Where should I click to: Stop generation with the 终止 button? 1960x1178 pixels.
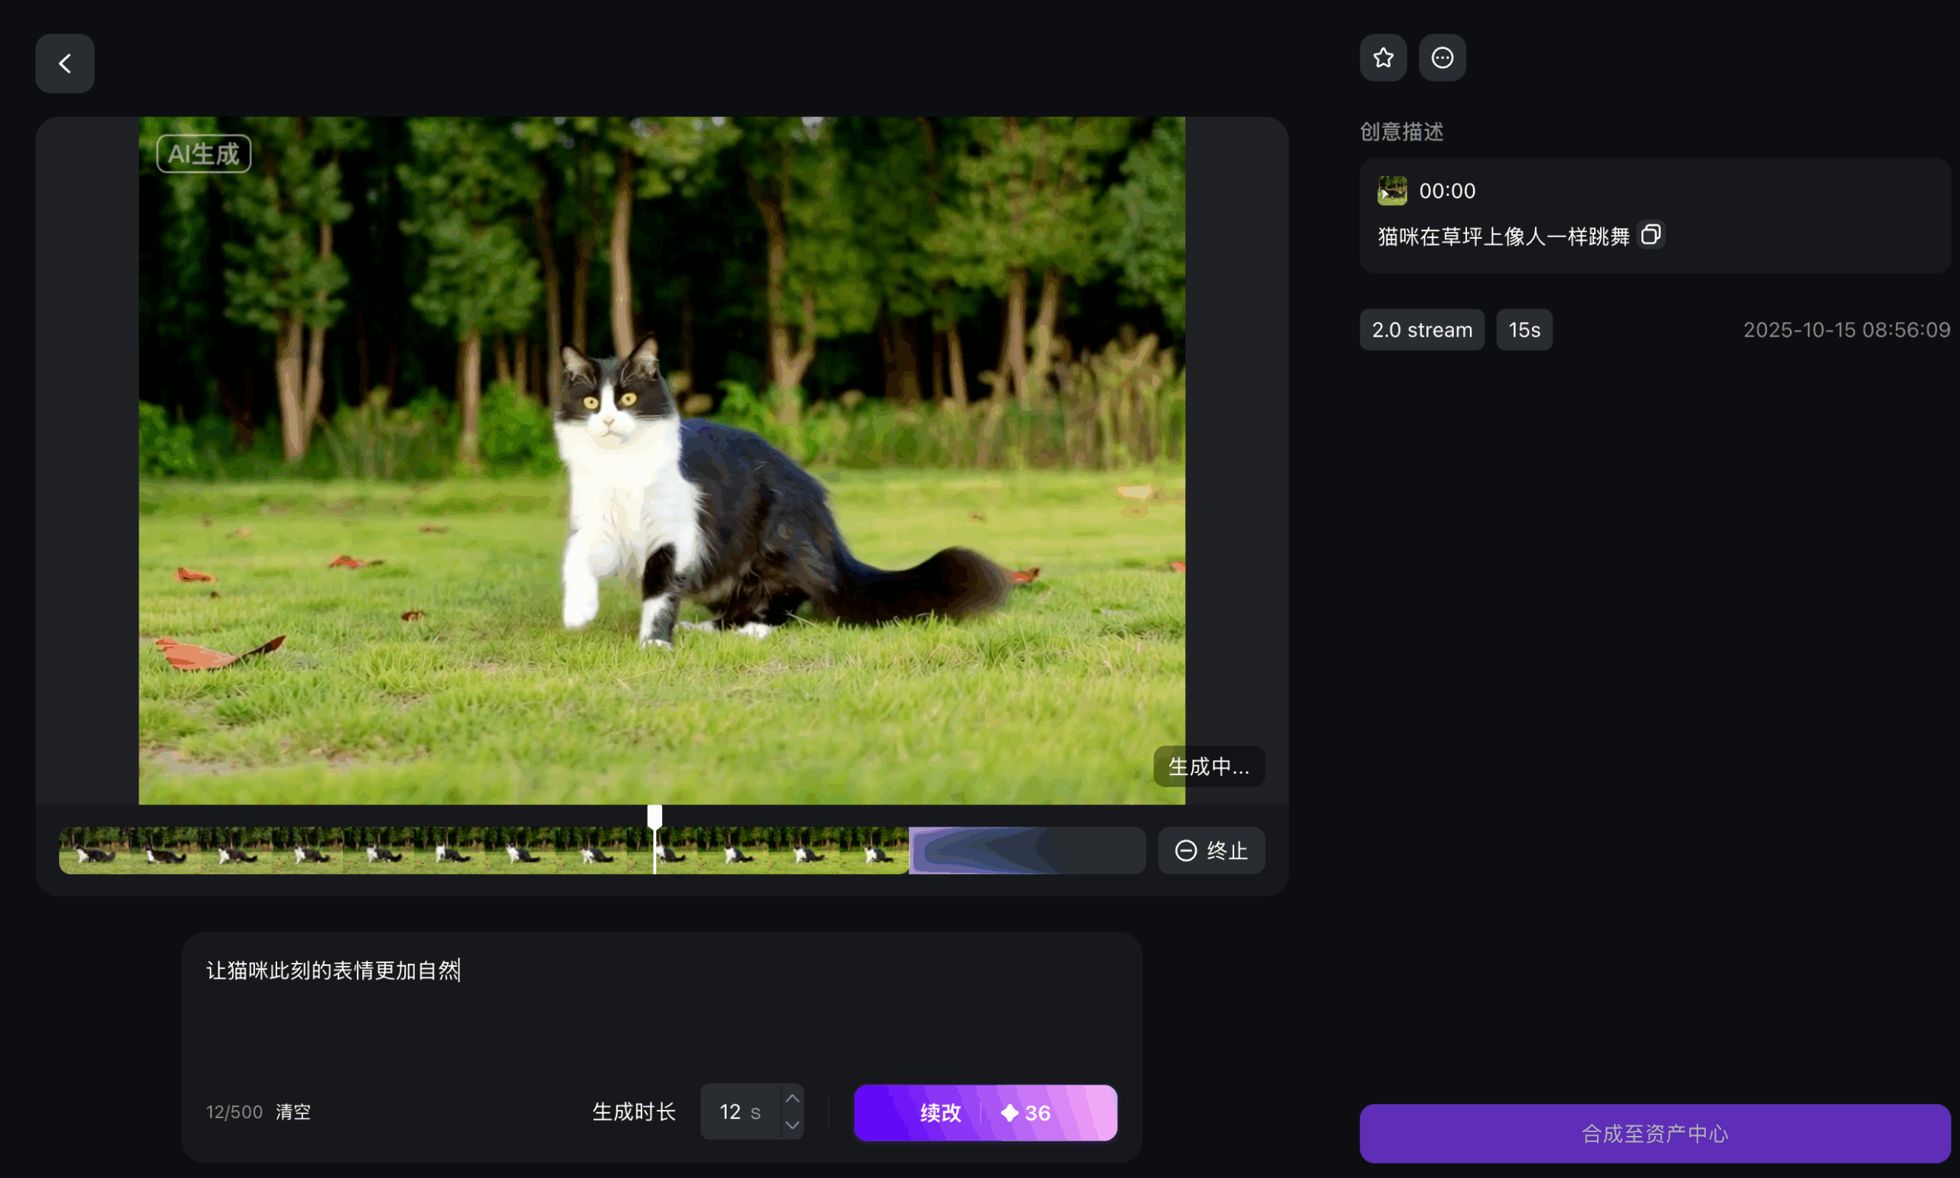(1210, 850)
